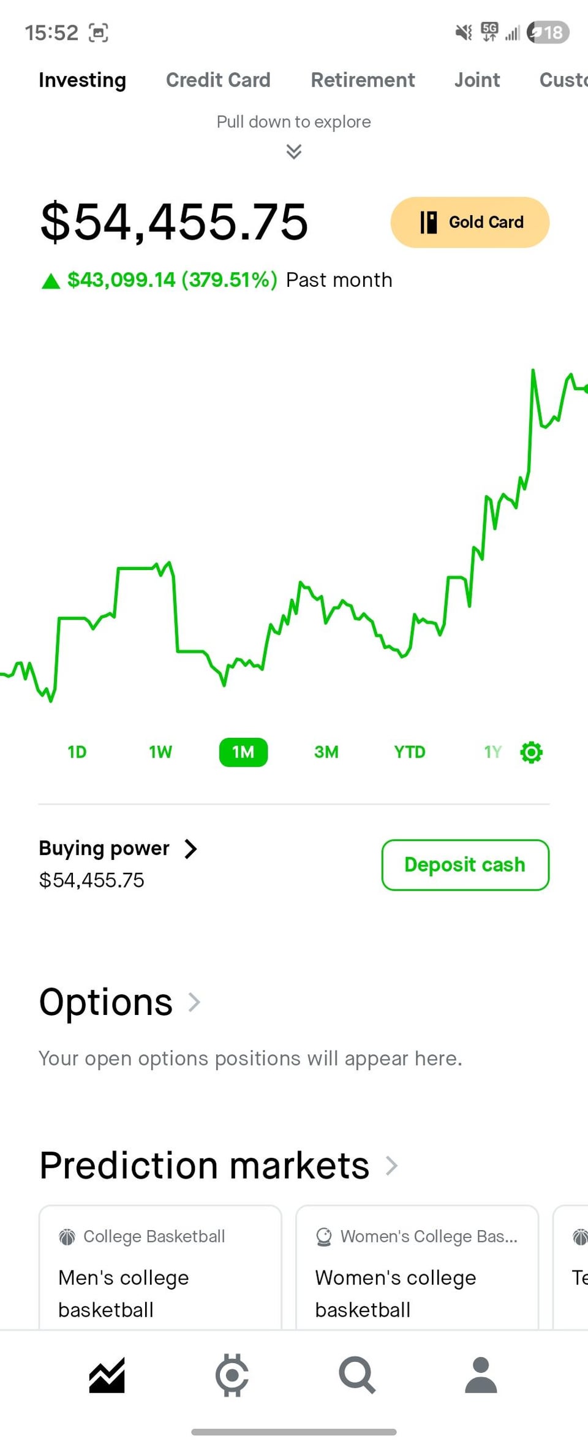588x1444 pixels.
Task: Tap the pull-down double chevron icon
Action: point(294,151)
